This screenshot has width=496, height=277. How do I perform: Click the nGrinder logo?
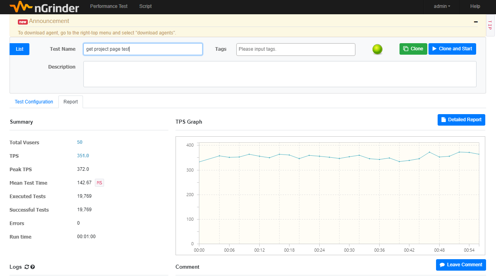pyautogui.click(x=44, y=7)
